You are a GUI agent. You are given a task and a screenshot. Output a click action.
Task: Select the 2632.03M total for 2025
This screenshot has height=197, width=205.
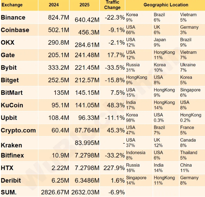(x=85, y=193)
